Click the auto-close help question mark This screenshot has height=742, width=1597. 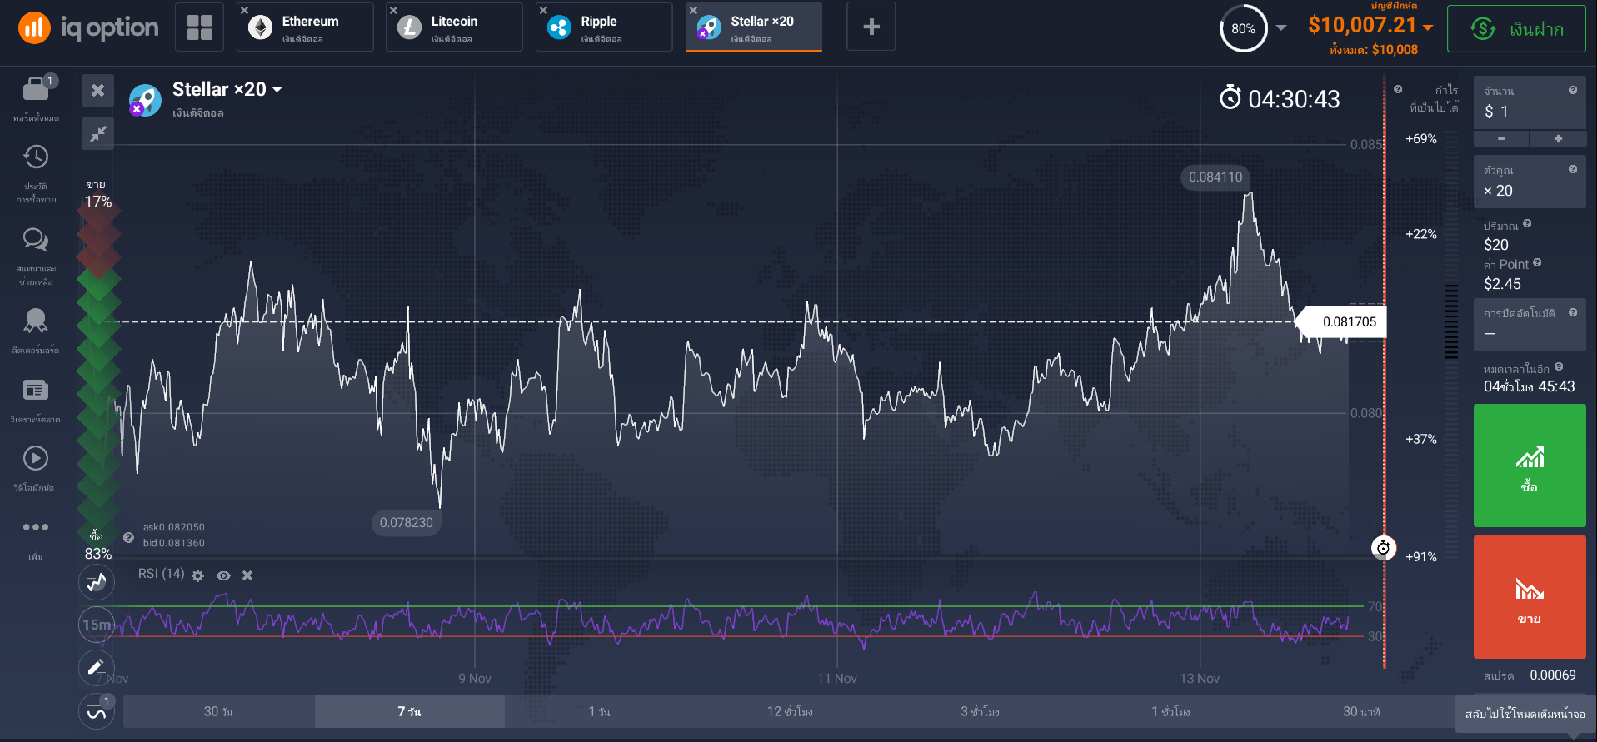(x=1573, y=312)
